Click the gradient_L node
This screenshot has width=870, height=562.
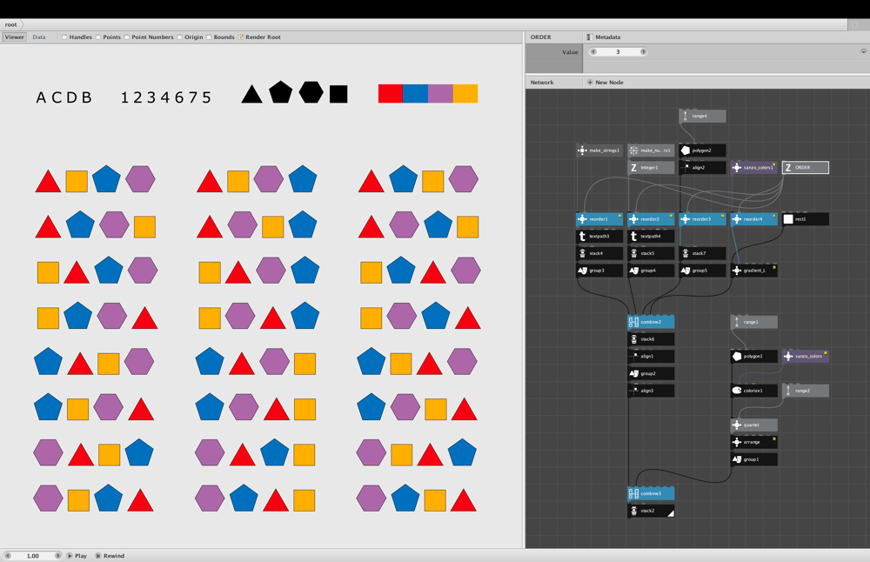coord(753,271)
